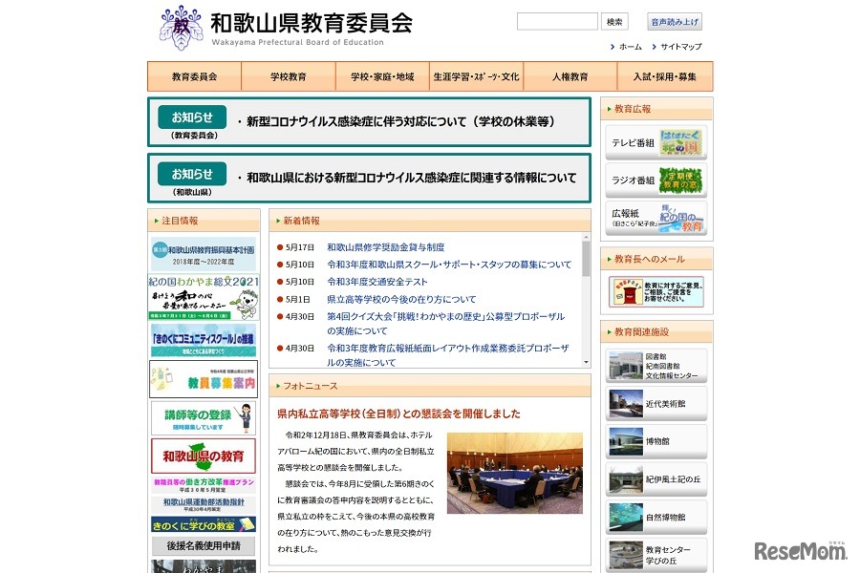Click the 広報紙 newsletter thumbnail image
Viewport: 860px width, 573px height.
679,219
